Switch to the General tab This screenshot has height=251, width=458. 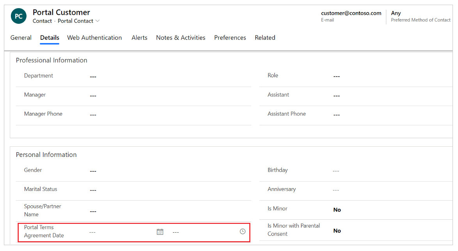coord(21,38)
